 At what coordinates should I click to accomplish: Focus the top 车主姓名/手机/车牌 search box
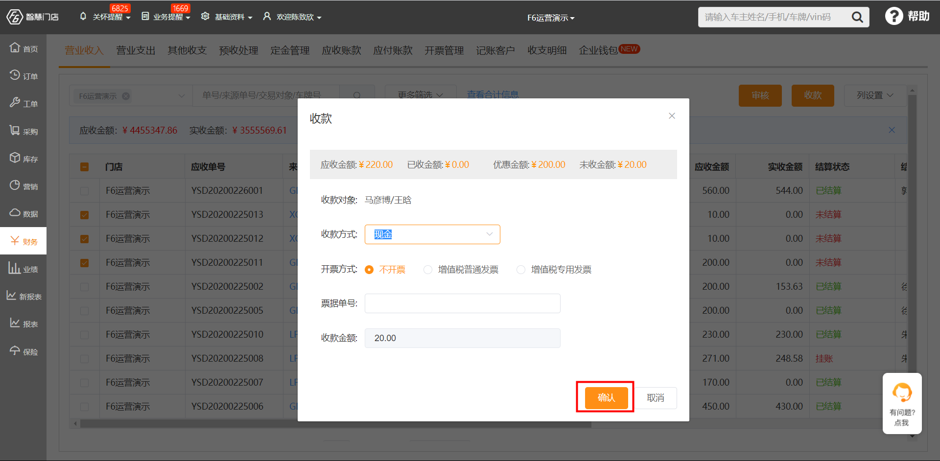[x=774, y=17]
